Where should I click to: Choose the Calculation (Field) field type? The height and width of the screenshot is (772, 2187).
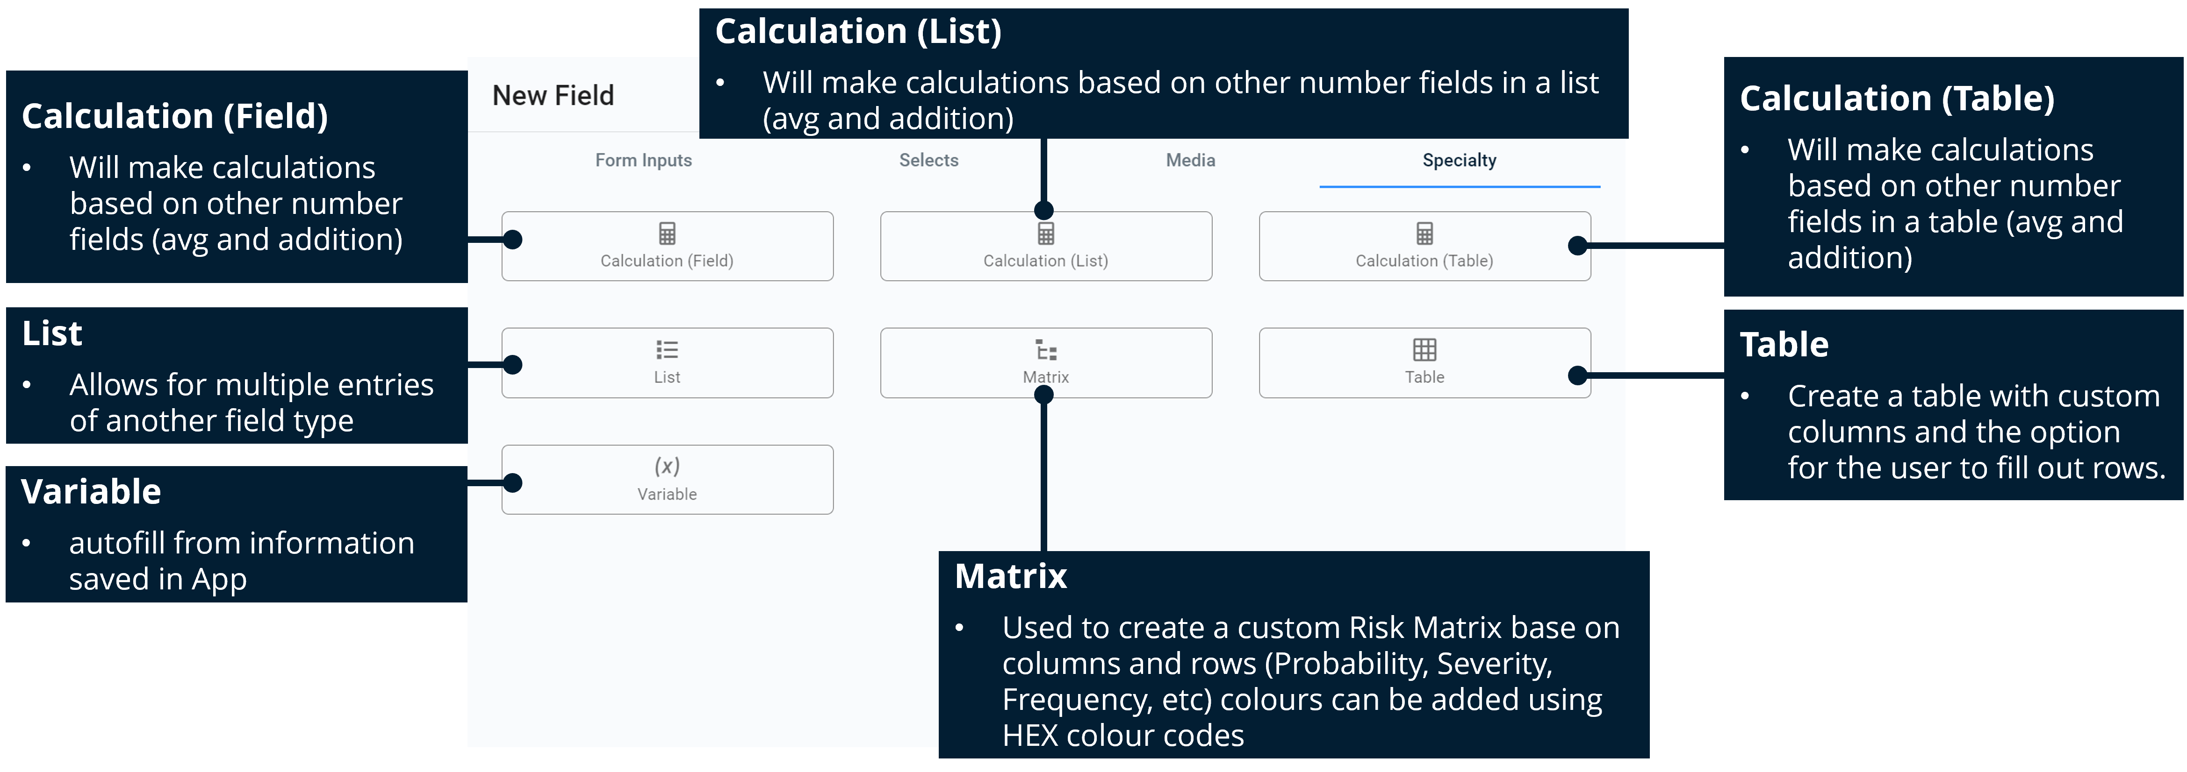tap(667, 246)
